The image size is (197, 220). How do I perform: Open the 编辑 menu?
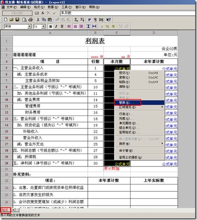click(26, 7)
